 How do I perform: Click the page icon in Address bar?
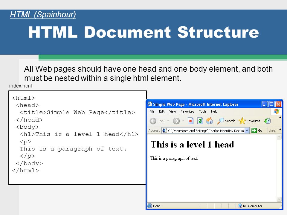(x=164, y=130)
